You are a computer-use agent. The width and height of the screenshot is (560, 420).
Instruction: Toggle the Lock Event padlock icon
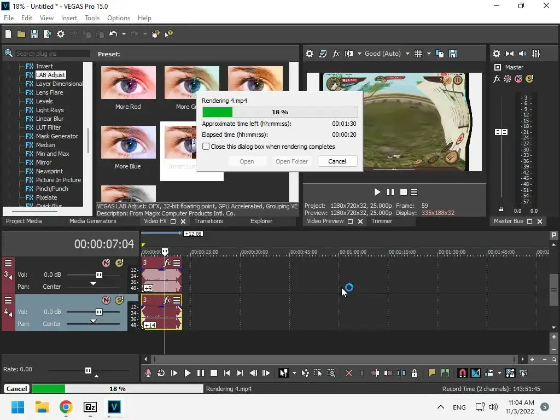click(415, 373)
